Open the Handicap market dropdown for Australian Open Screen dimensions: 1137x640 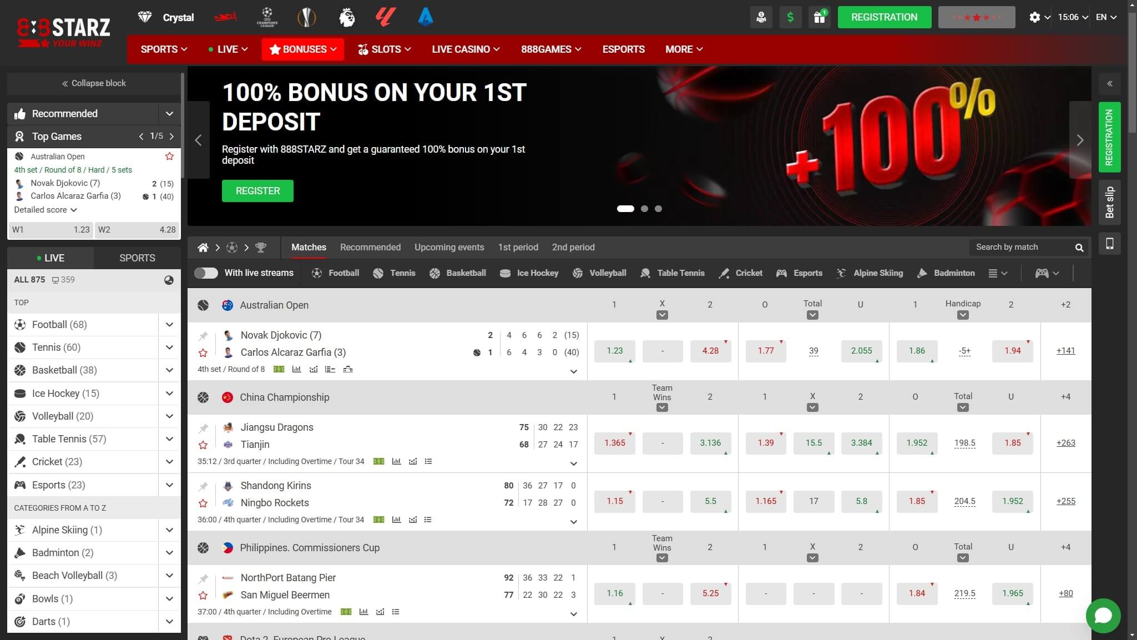click(963, 315)
